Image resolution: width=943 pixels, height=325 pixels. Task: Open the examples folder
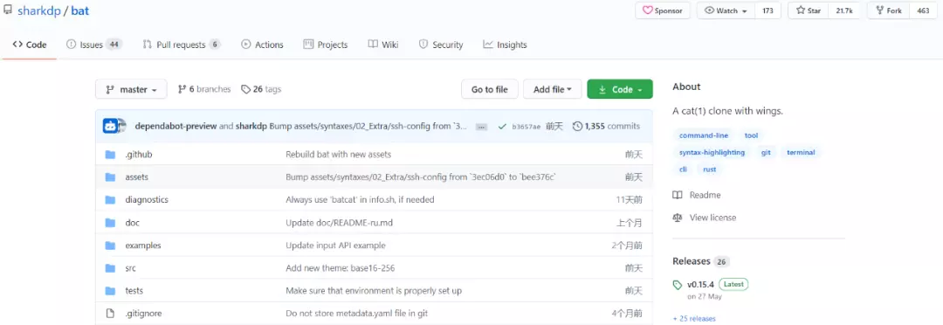(x=143, y=245)
